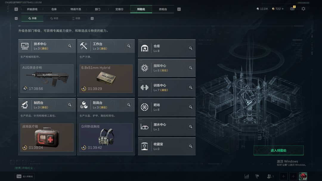Open the settings gear icon
Image resolution: width=322 pixels, height=181 pixels.
tap(303, 9)
